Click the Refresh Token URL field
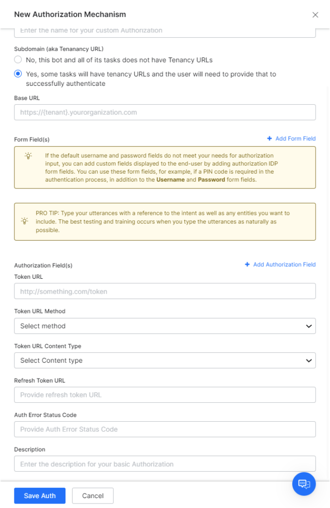Screen dimensions: 330x508 165,395
